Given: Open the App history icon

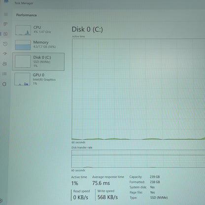Looking at the screenshot, I should tap(5, 44).
